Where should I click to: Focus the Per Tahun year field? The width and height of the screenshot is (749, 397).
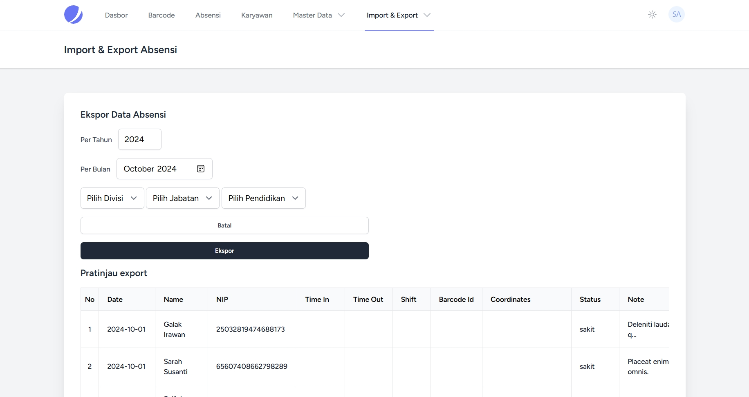point(139,139)
